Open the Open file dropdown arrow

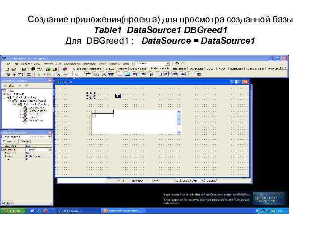(19, 69)
